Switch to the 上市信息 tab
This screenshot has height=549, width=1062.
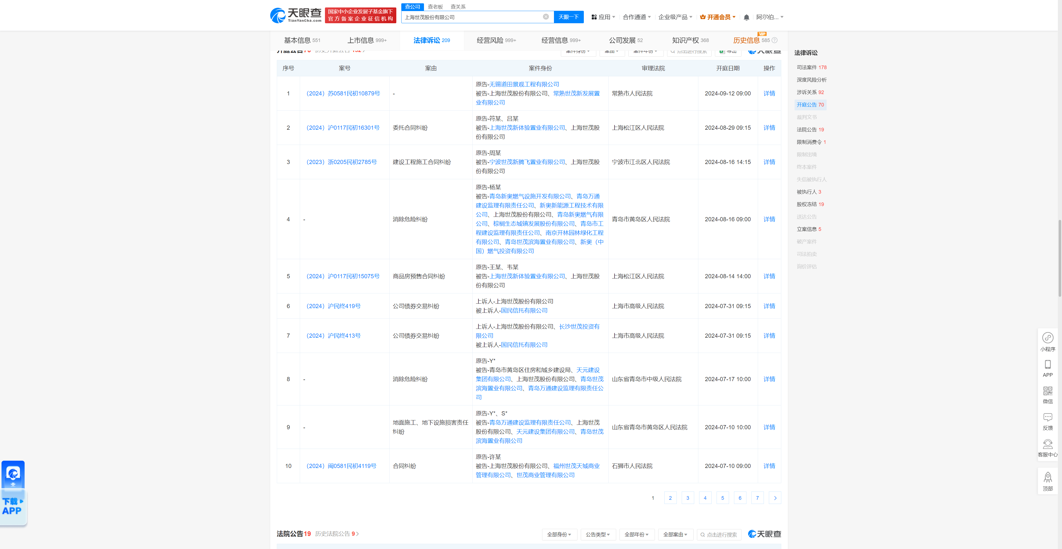click(366, 40)
